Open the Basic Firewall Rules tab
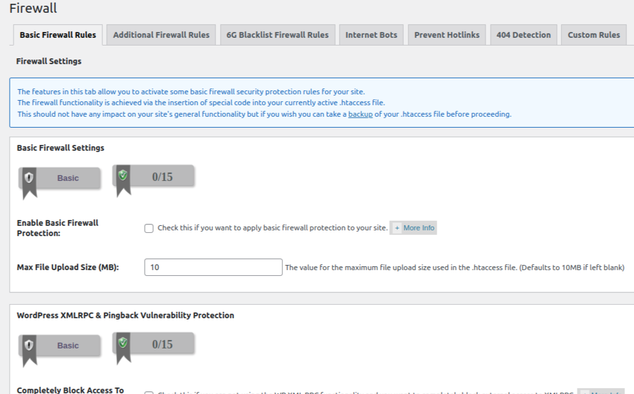This screenshot has width=634, height=394. (x=58, y=35)
